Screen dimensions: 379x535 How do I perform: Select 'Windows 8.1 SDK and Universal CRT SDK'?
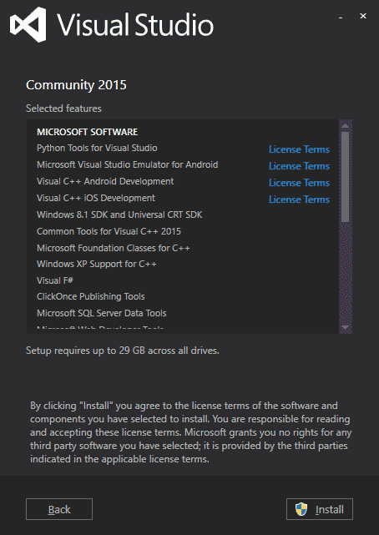coord(119,215)
